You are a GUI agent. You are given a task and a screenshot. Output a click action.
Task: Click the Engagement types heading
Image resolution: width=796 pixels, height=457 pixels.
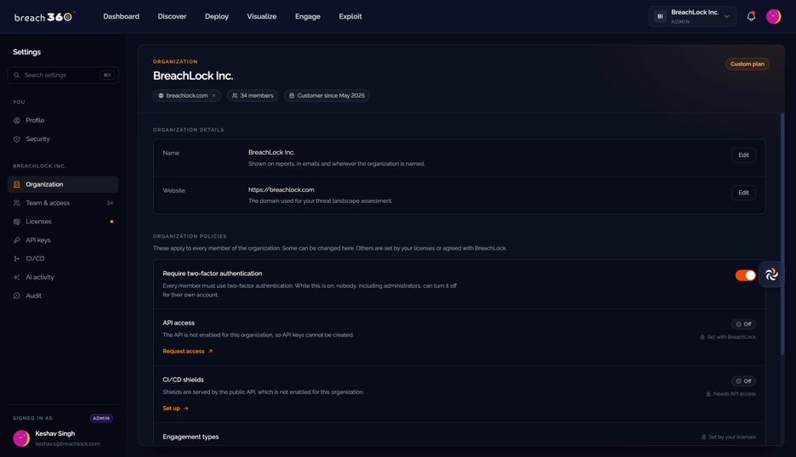[190, 437]
